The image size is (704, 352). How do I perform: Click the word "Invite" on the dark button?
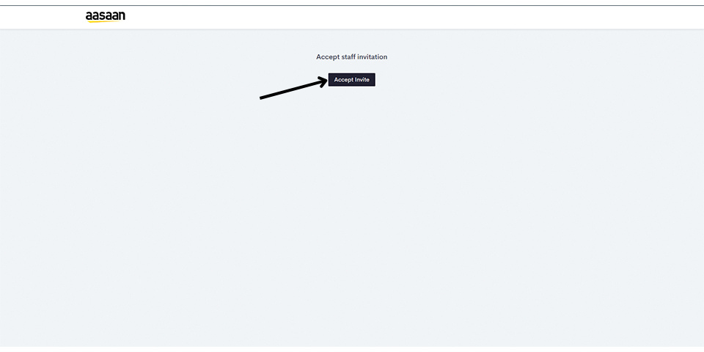(x=362, y=80)
